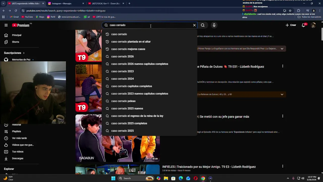Launch Opera browser from taskbar
Image resolution: width=323 pixels, height=182 pixels.
pyautogui.click(x=196, y=178)
